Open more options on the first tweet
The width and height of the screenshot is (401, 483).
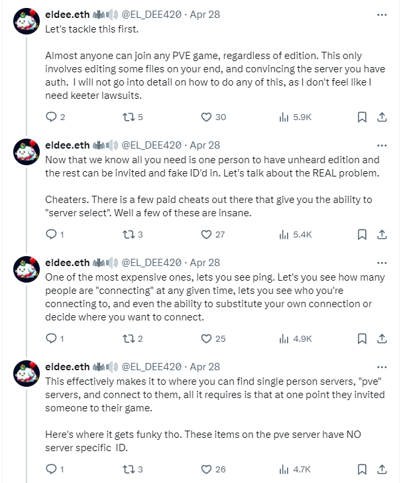tap(381, 14)
